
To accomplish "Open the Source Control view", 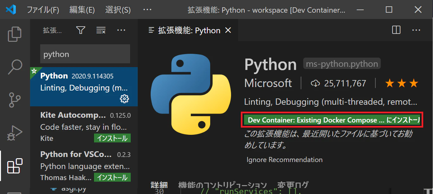I will pyautogui.click(x=15, y=100).
